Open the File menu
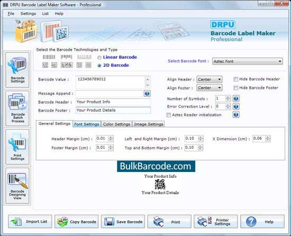The image size is (291, 236). 11,14
